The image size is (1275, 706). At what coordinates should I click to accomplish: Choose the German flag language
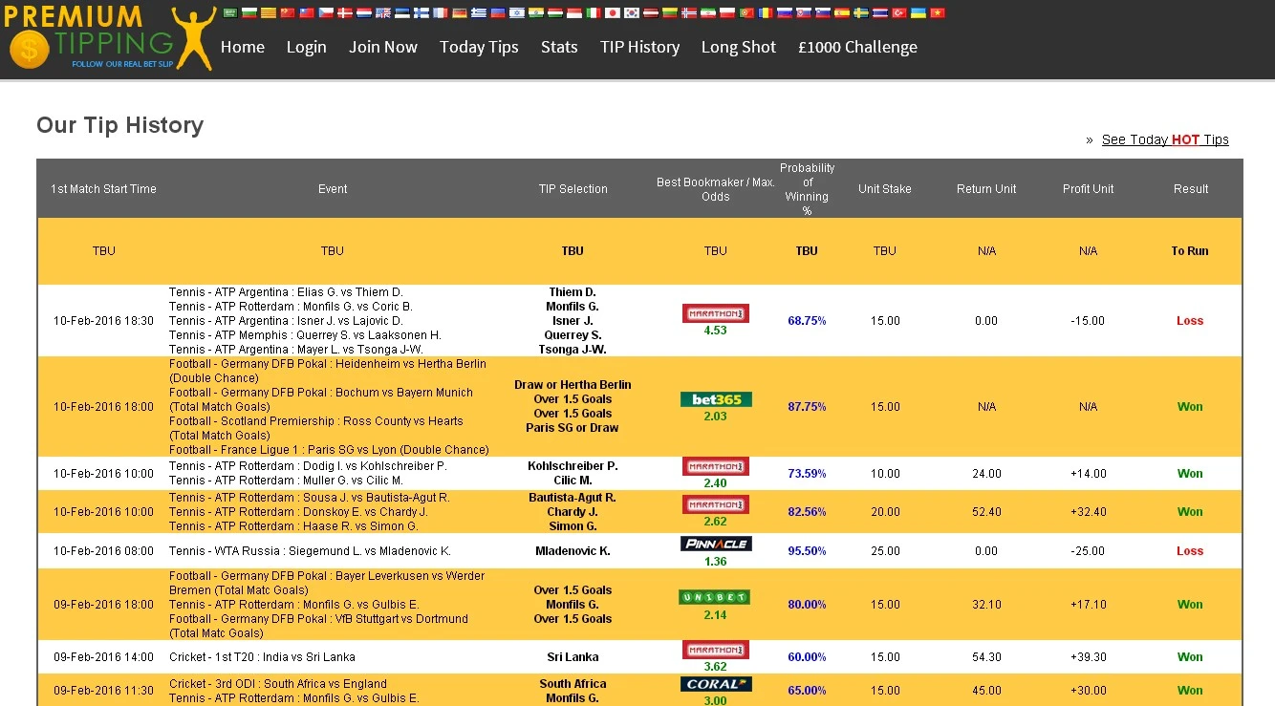459,13
